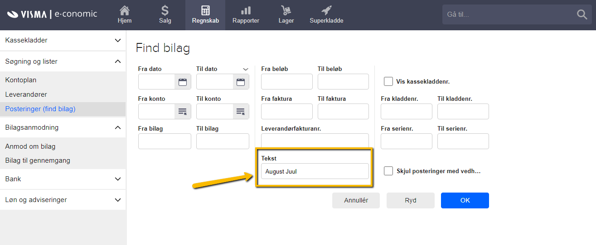The width and height of the screenshot is (596, 245).
Task: Go to Anmod om bilag
Action: [x=30, y=146]
